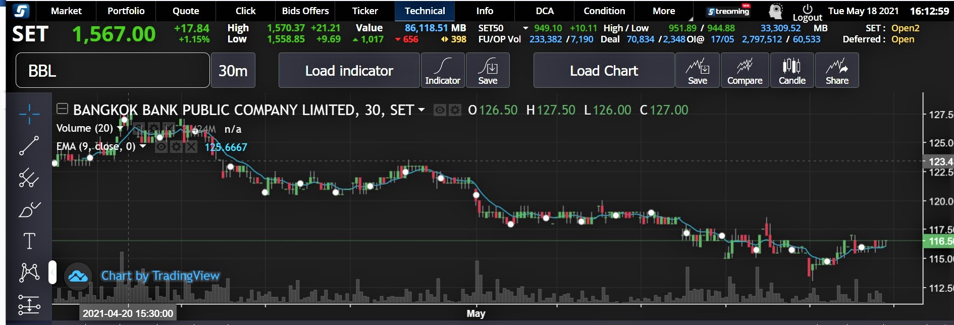Select the text annotation tool
This screenshot has height=325, width=954.
pos(29,241)
